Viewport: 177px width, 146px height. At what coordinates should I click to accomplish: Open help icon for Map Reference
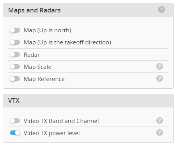click(x=159, y=79)
